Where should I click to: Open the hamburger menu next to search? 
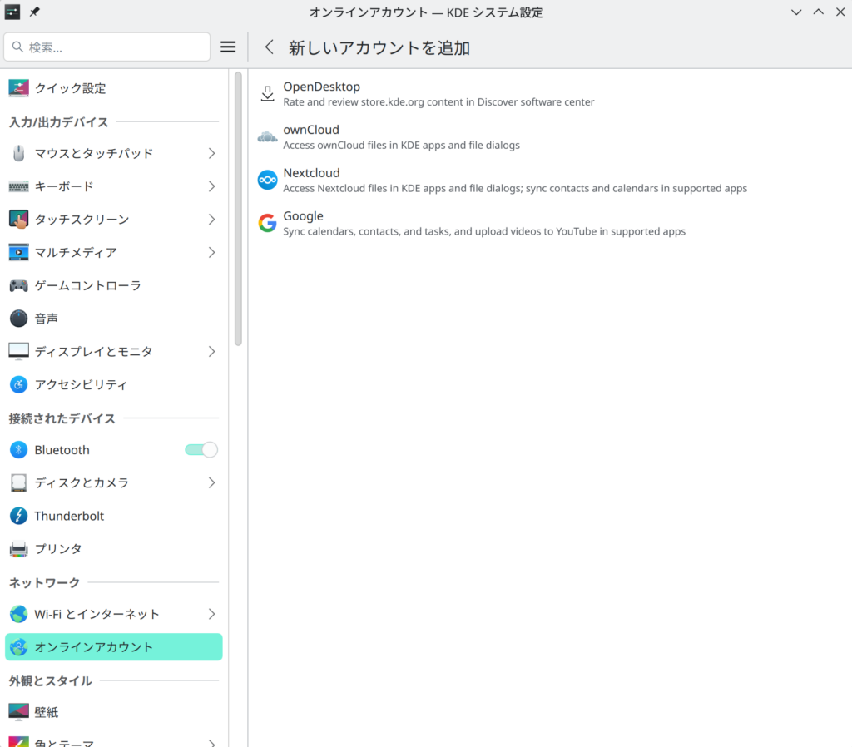click(x=228, y=47)
